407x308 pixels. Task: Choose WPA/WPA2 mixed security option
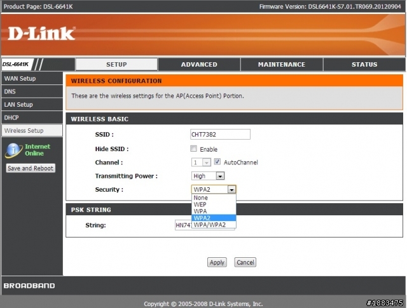tap(214, 225)
